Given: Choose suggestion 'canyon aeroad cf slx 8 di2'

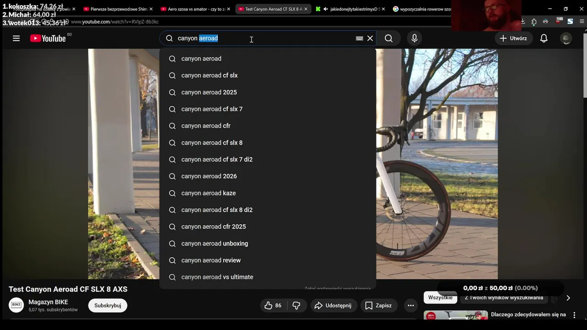Looking at the screenshot, I should (268, 210).
